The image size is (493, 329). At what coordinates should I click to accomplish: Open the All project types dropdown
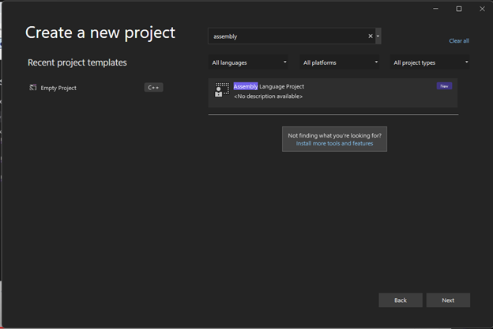(430, 62)
